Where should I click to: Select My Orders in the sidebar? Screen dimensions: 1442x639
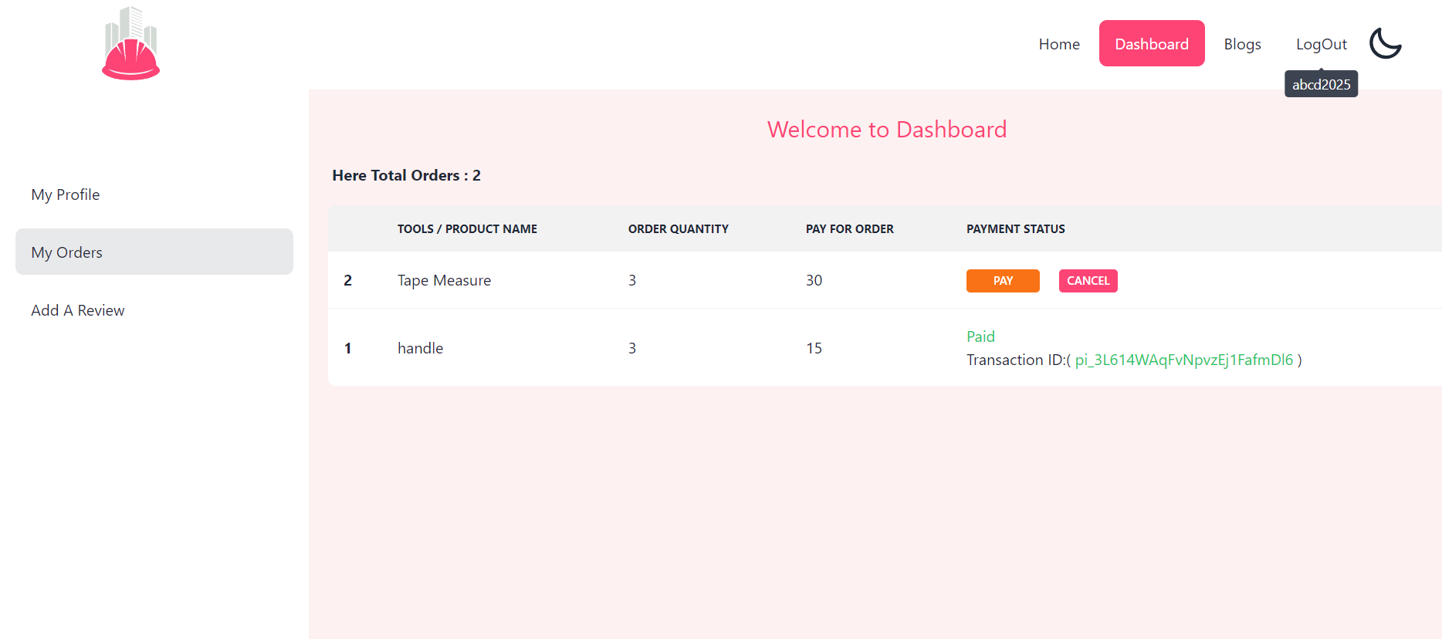(x=154, y=252)
